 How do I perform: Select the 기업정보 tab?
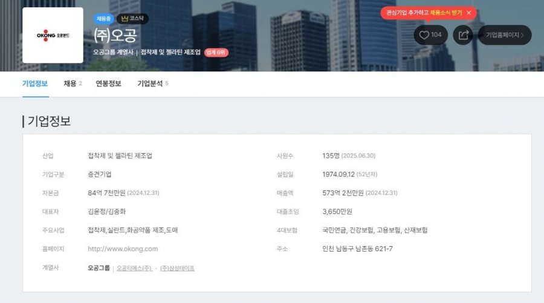point(35,83)
